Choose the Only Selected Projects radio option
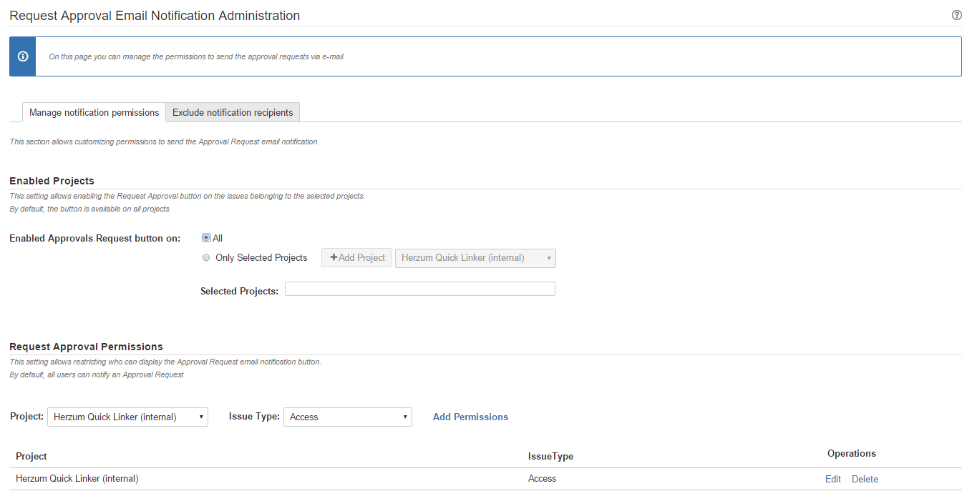The image size is (972, 501). pos(206,257)
